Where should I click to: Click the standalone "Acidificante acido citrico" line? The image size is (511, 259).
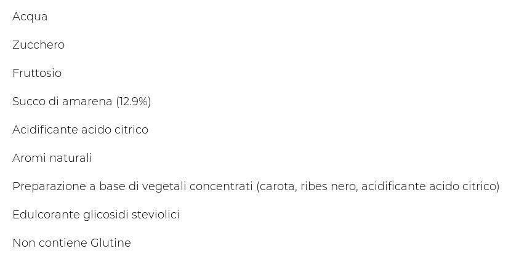coord(80,130)
